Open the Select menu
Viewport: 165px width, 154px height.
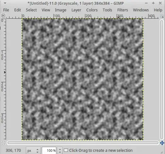pos(31,10)
